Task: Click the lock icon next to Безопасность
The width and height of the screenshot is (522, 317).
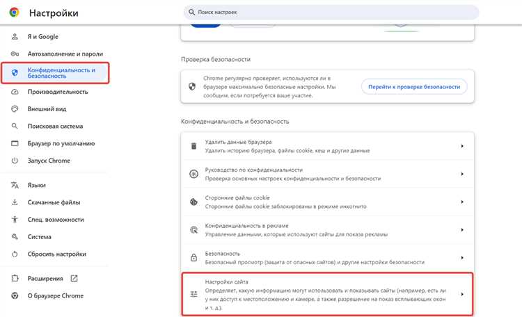Action: [193, 258]
